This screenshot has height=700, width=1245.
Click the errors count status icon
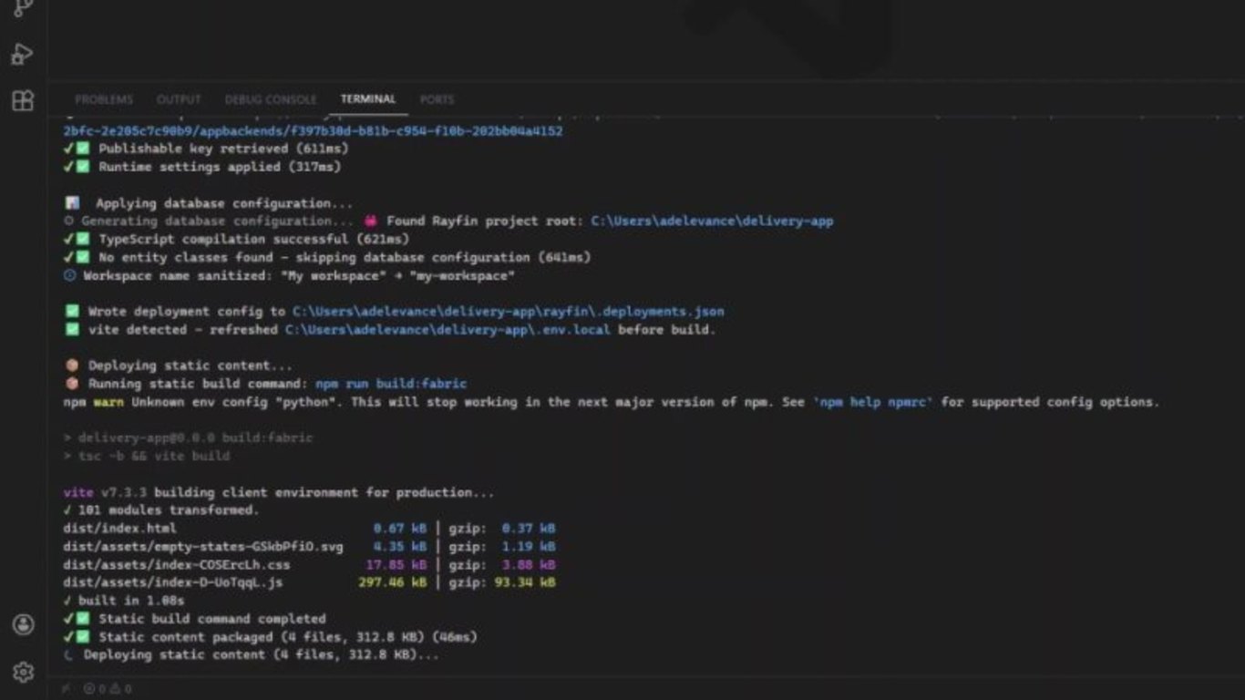coord(95,689)
